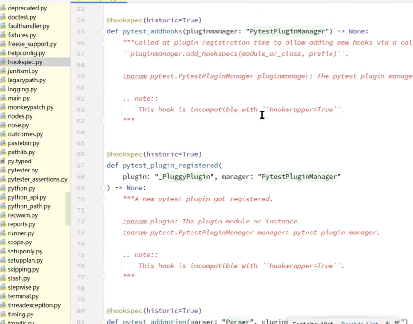
Task: Click the @hookspec decorator on line 66
Action: 124,154
